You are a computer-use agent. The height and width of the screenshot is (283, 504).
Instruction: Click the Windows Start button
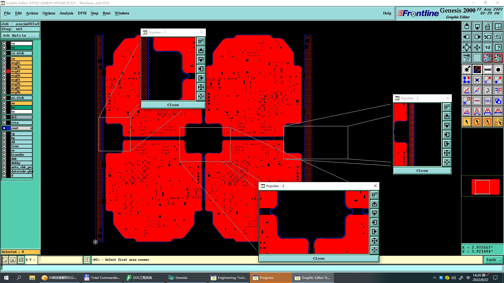click(6, 278)
